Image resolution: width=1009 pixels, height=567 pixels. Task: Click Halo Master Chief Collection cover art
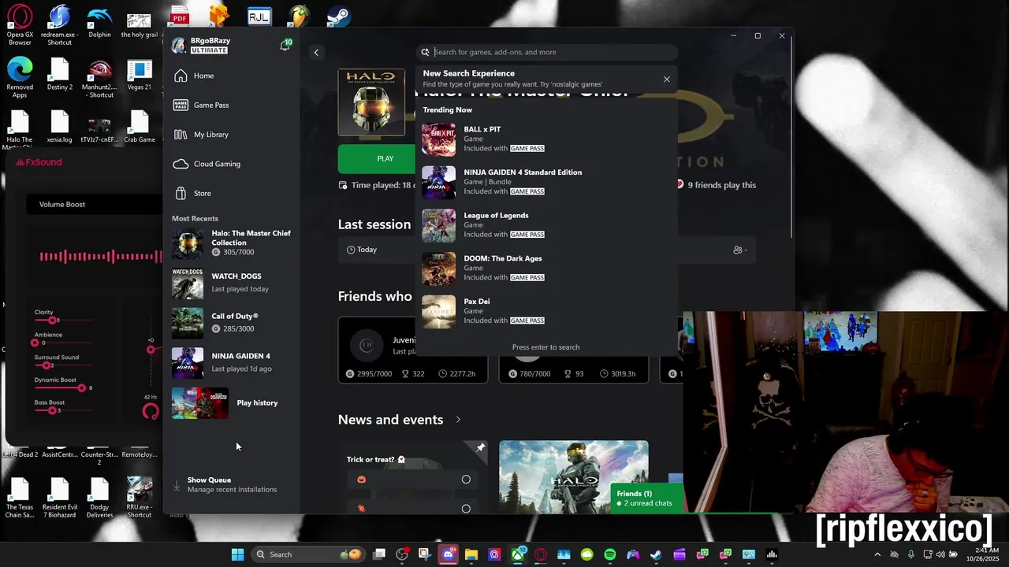[371, 102]
